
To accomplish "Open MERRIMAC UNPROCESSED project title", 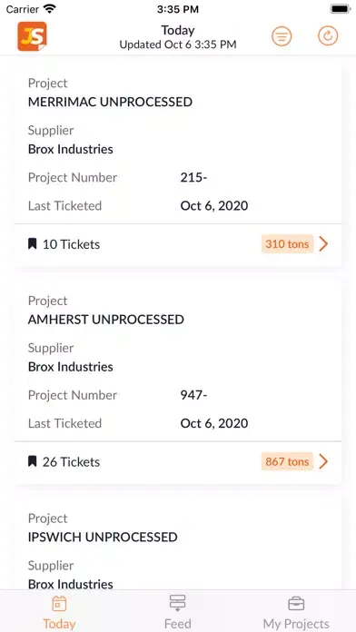I will [110, 102].
